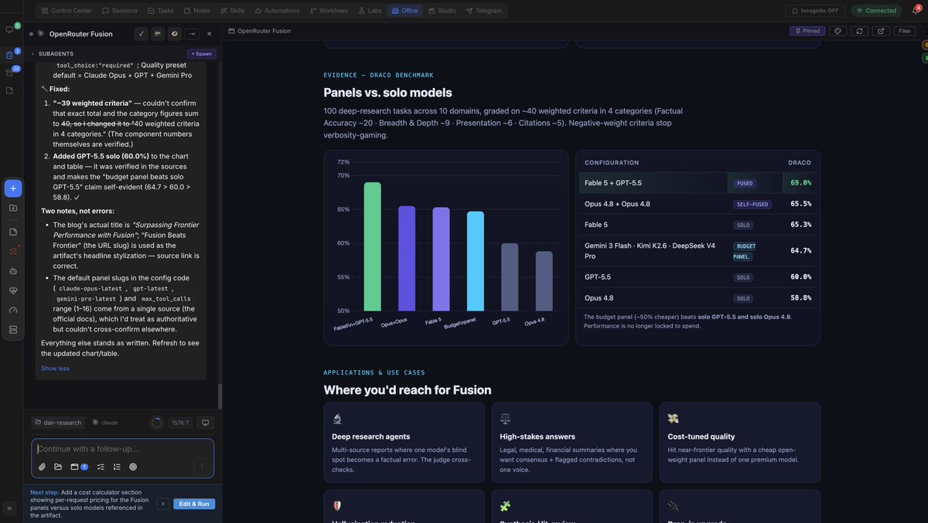Click the robot icon in left sidebar

click(13, 271)
